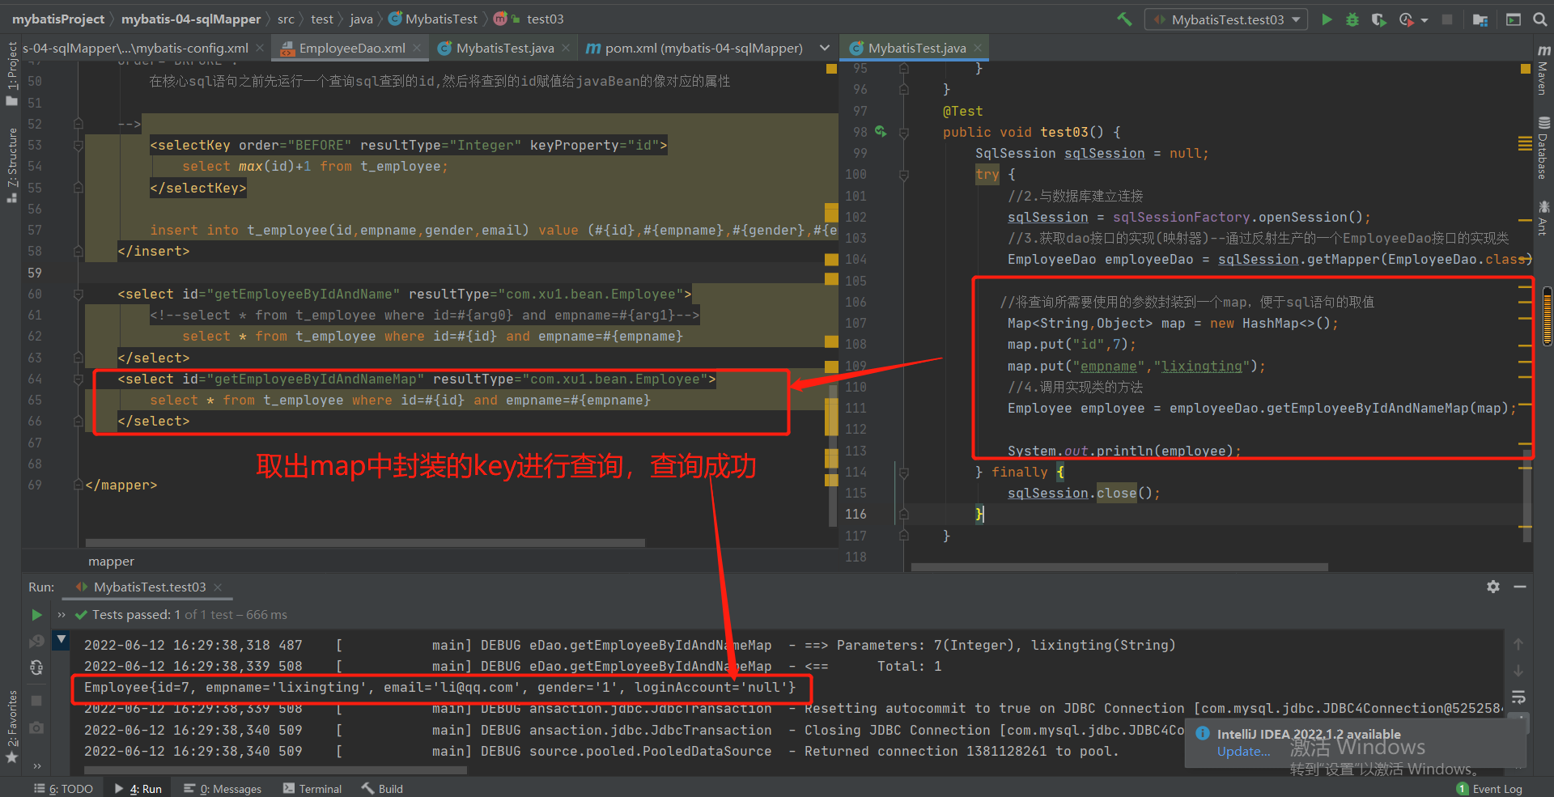Screen dimensions: 1554x797
Task: Rerun tests with Run panel green play
Action: tap(36, 615)
